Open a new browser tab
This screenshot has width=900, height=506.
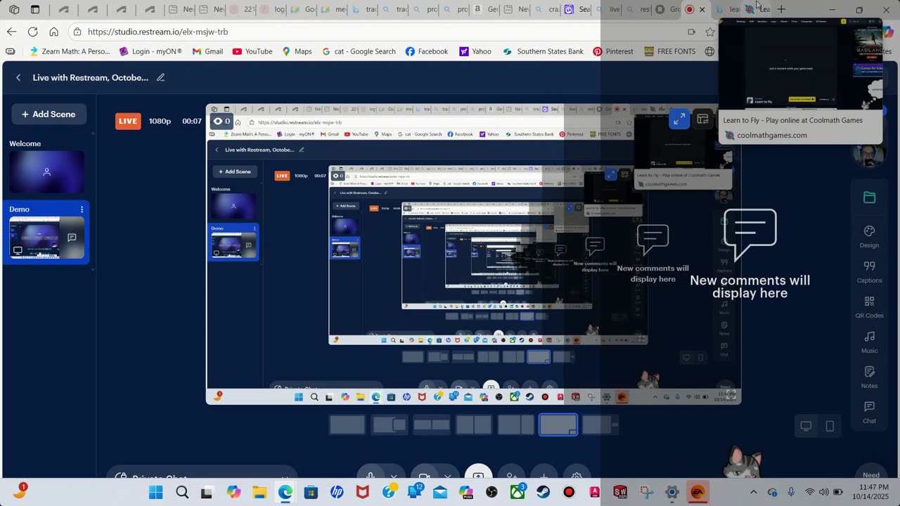coord(781,9)
